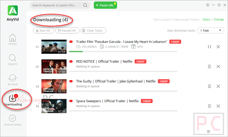Remove the RED NOTICE task
This screenshot has width=228, height=137.
coord(218,67)
